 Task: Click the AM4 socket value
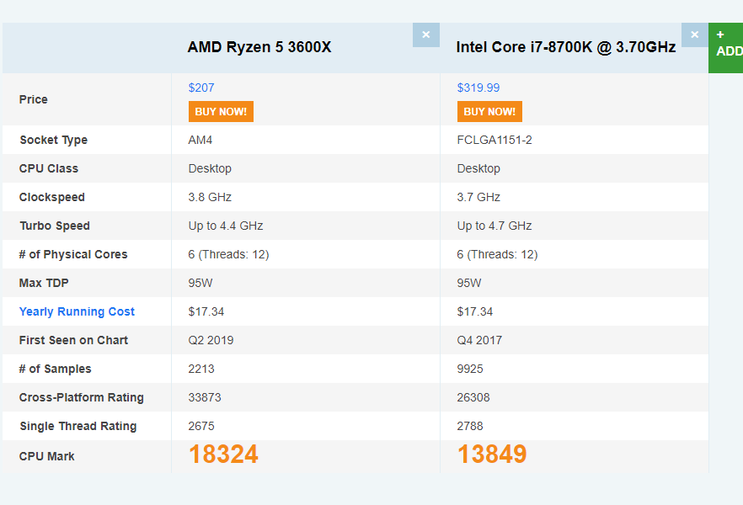(x=200, y=140)
